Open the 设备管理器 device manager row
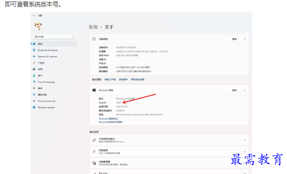This screenshot has height=174, width=287. (169, 163)
